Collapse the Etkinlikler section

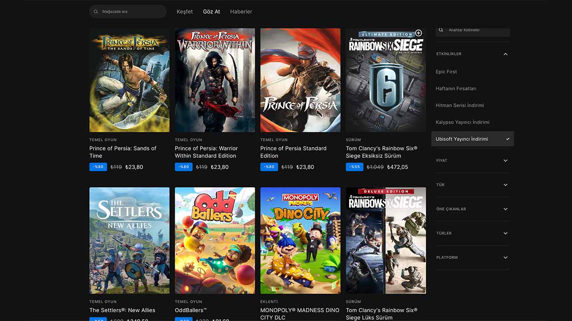click(x=505, y=54)
